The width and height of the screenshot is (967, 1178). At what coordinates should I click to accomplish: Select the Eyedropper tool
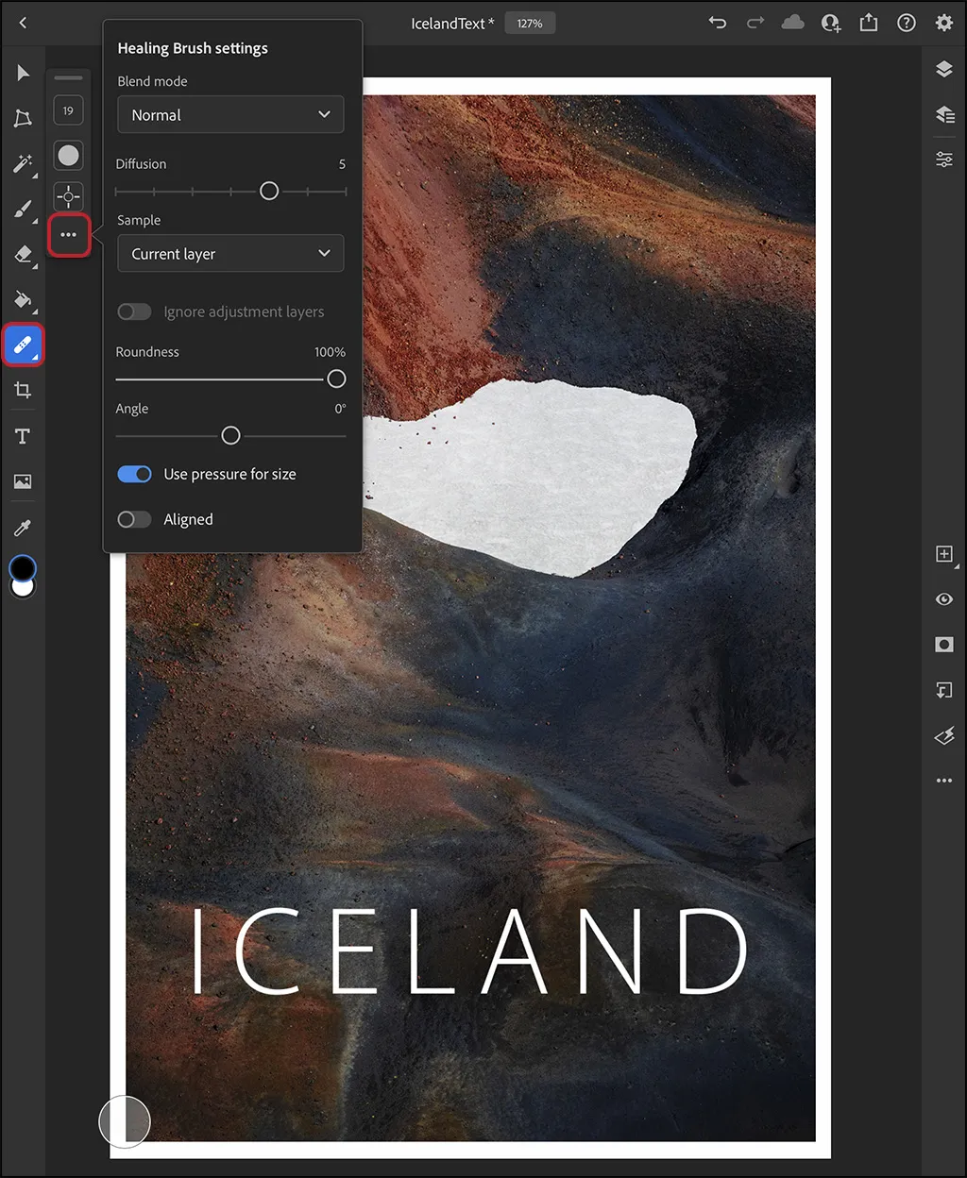[x=22, y=527]
